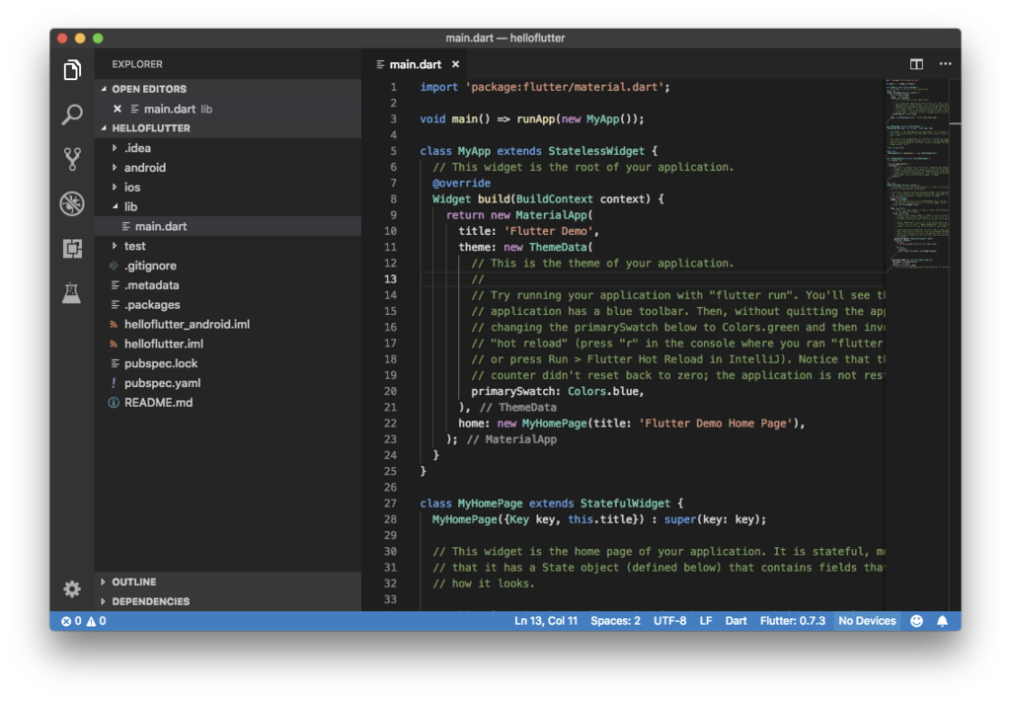The width and height of the screenshot is (1011, 702).
Task: Click primarySwatch on line 20
Action: (x=512, y=391)
